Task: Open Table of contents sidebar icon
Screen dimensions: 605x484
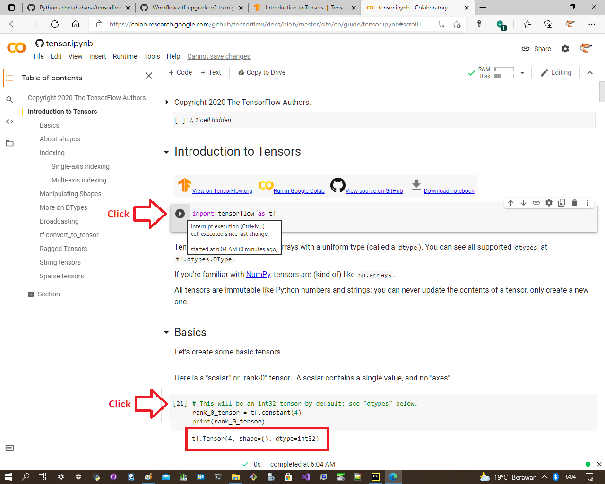Action: tap(9, 78)
